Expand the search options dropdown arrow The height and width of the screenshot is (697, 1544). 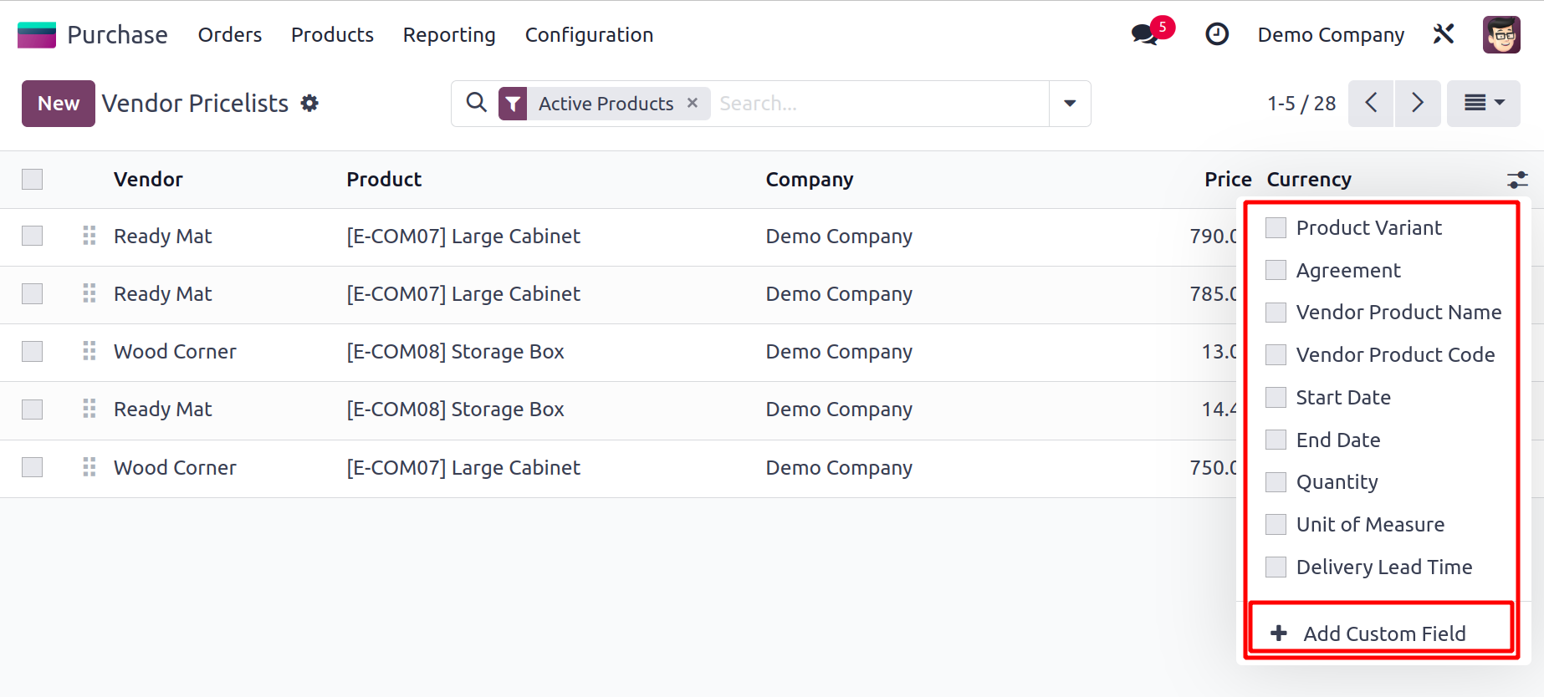1070,104
